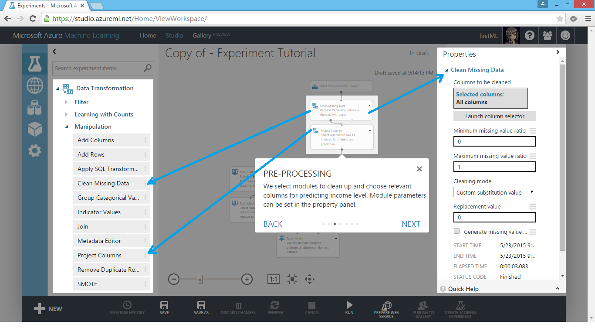Select the Apply SQL Transformation module
595x335 pixels.
(112, 169)
